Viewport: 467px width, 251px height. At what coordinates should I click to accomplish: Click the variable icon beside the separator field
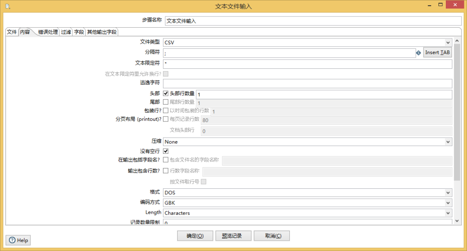[419, 53]
